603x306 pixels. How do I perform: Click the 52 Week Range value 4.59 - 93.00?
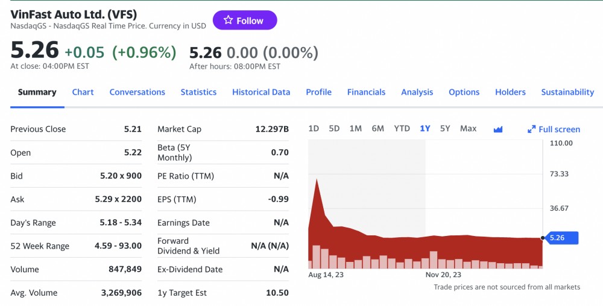(118, 246)
